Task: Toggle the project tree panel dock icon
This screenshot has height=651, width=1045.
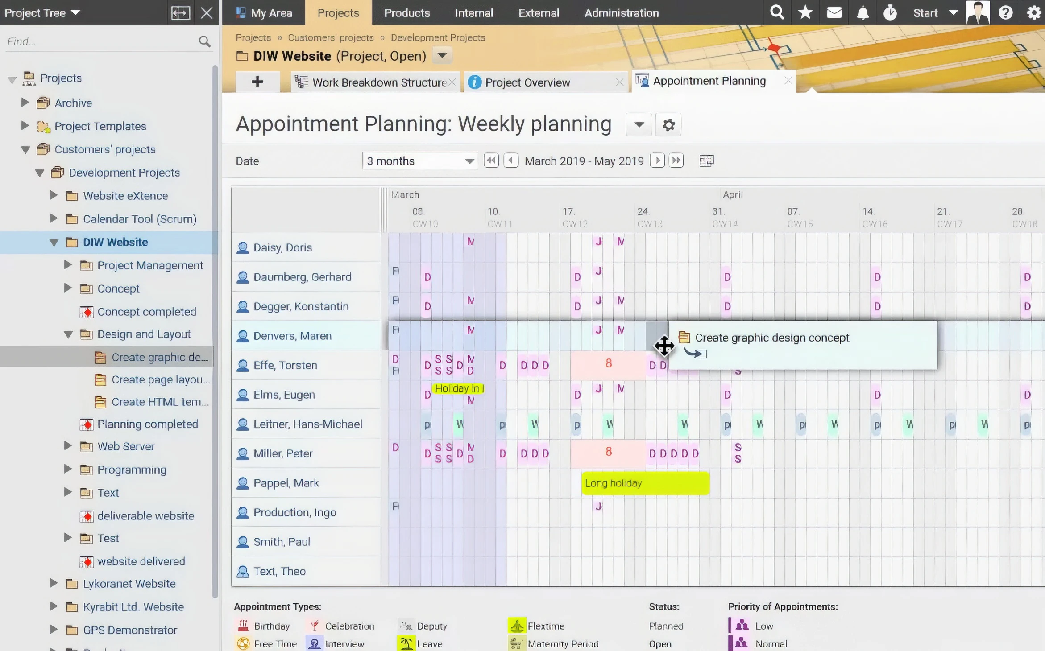Action: (180, 12)
